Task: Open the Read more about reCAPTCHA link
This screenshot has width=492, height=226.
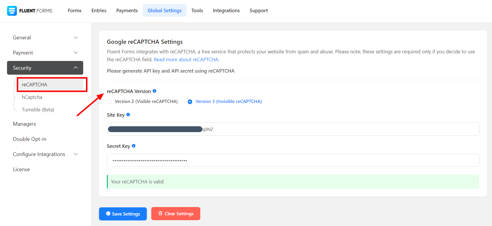Action: click(186, 59)
